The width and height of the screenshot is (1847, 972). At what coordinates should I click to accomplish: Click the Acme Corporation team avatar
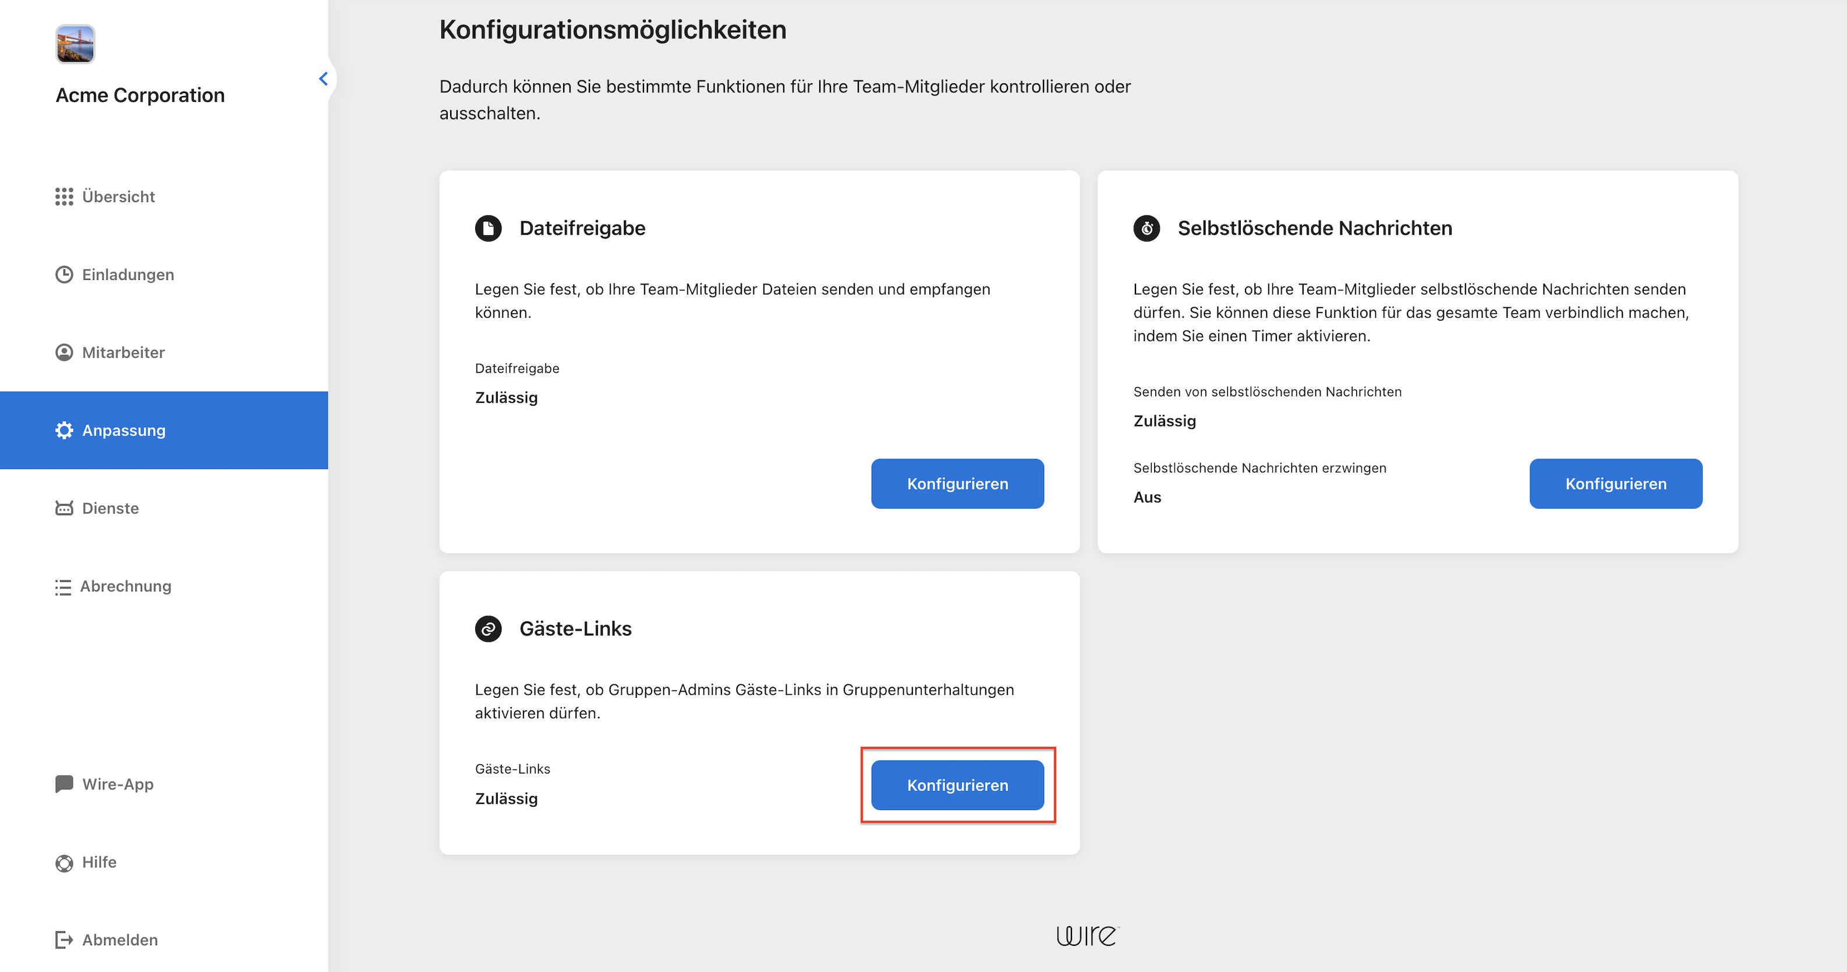click(x=75, y=44)
